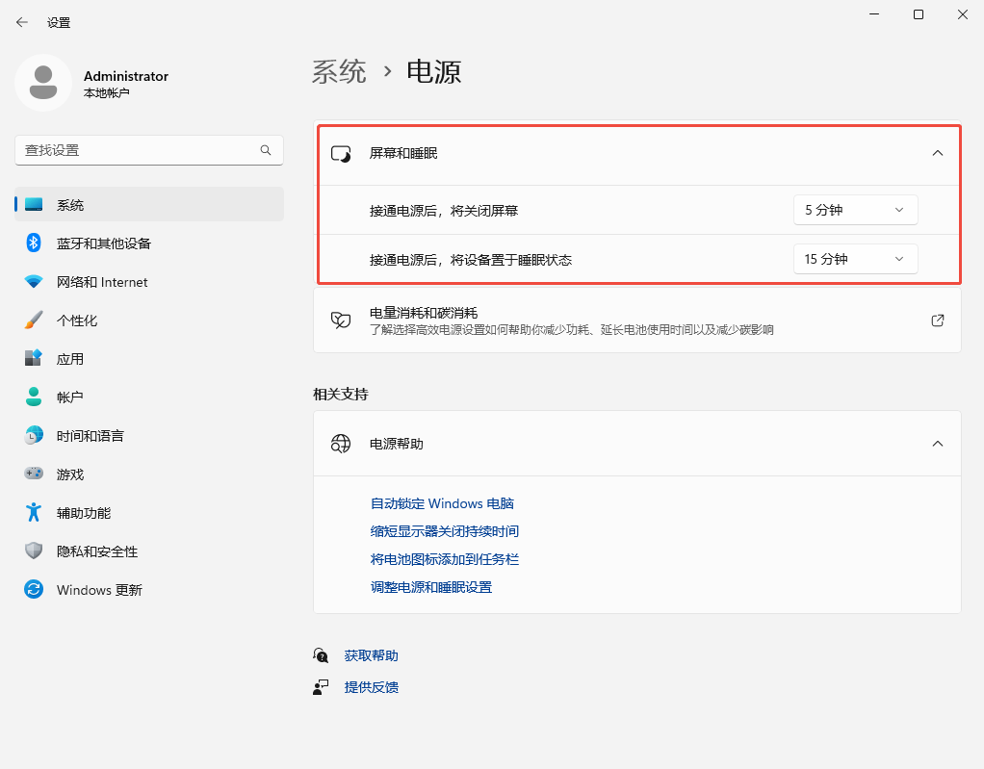Click the 屏幕和睡眠 screen icon
Viewport: 984px width, 769px height.
coord(341,153)
